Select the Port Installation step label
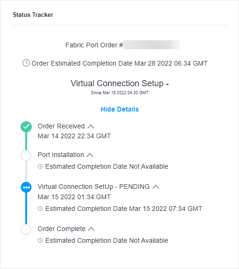This screenshot has height=269, width=239. [61, 155]
